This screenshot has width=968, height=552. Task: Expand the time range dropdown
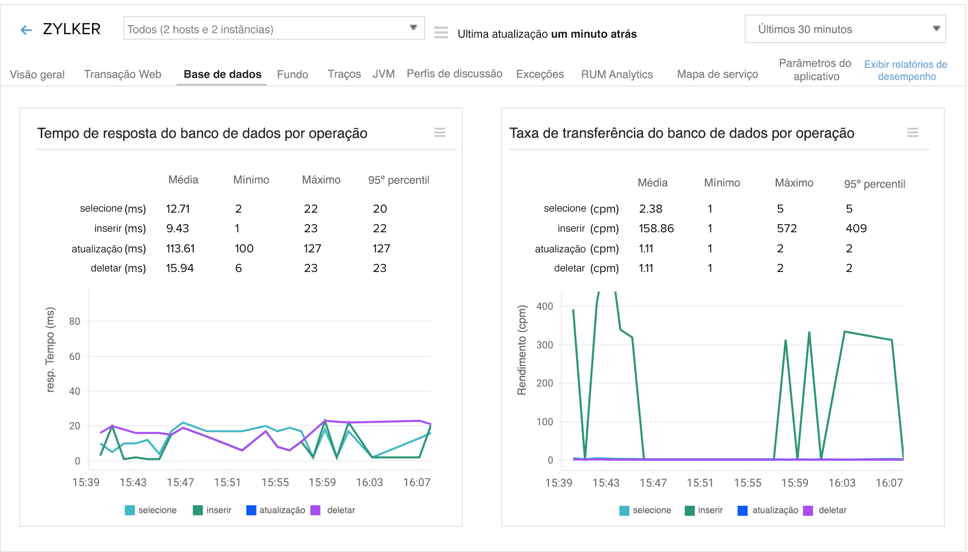coord(844,30)
